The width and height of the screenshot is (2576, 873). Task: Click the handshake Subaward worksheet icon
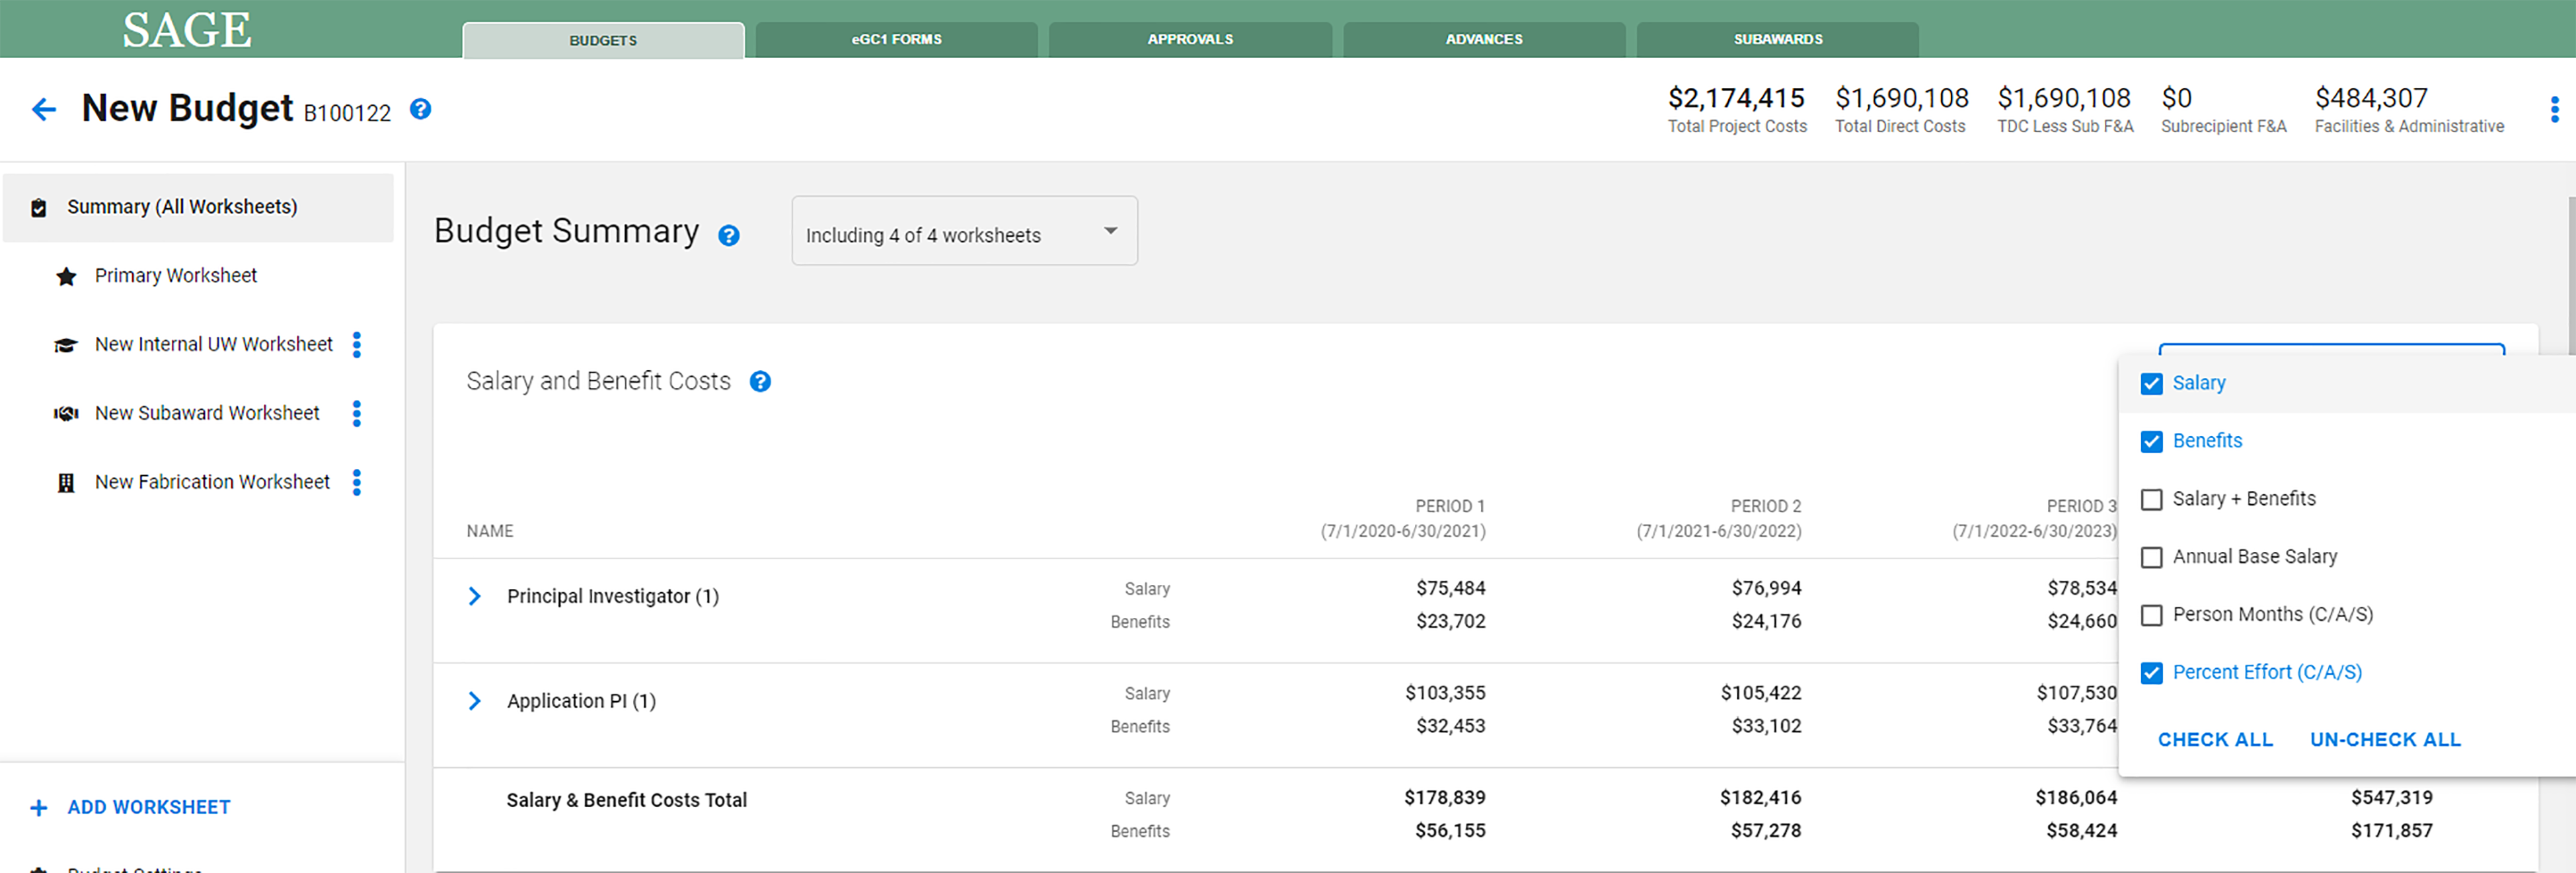(x=66, y=414)
